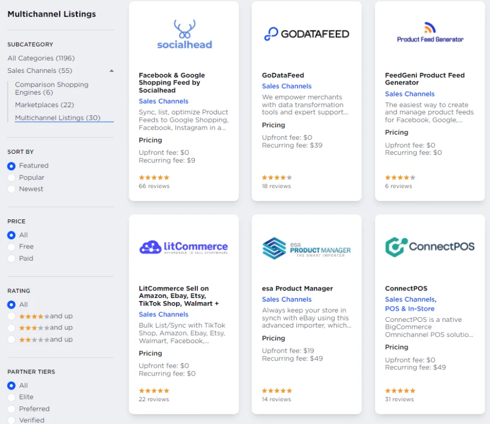Open the Sales Channels link under GoDataFeed
The image size is (490, 424).
pos(287,86)
